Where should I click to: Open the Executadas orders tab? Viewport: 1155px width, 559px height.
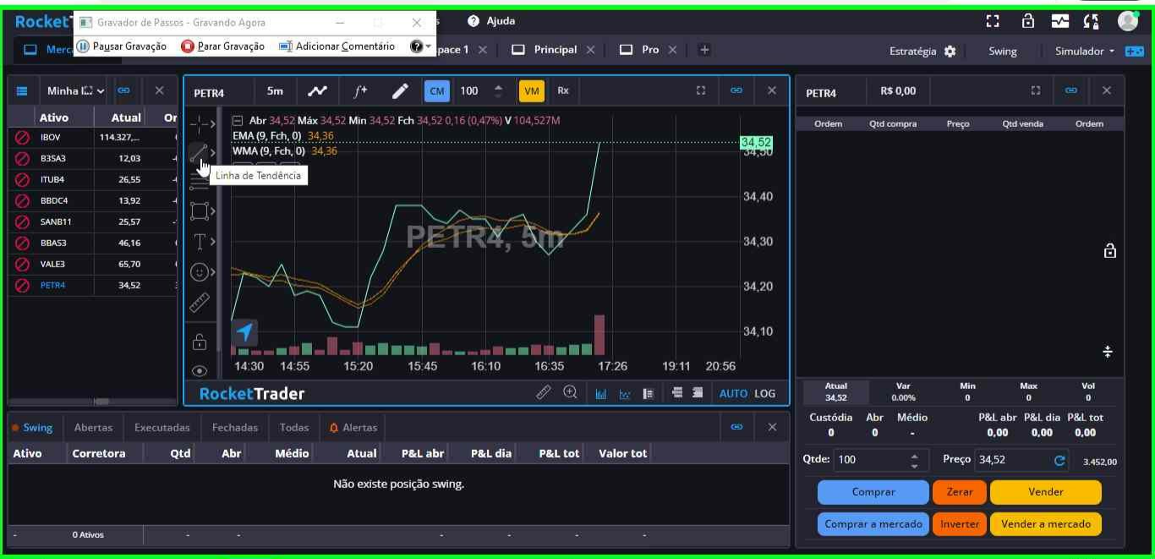click(x=162, y=427)
